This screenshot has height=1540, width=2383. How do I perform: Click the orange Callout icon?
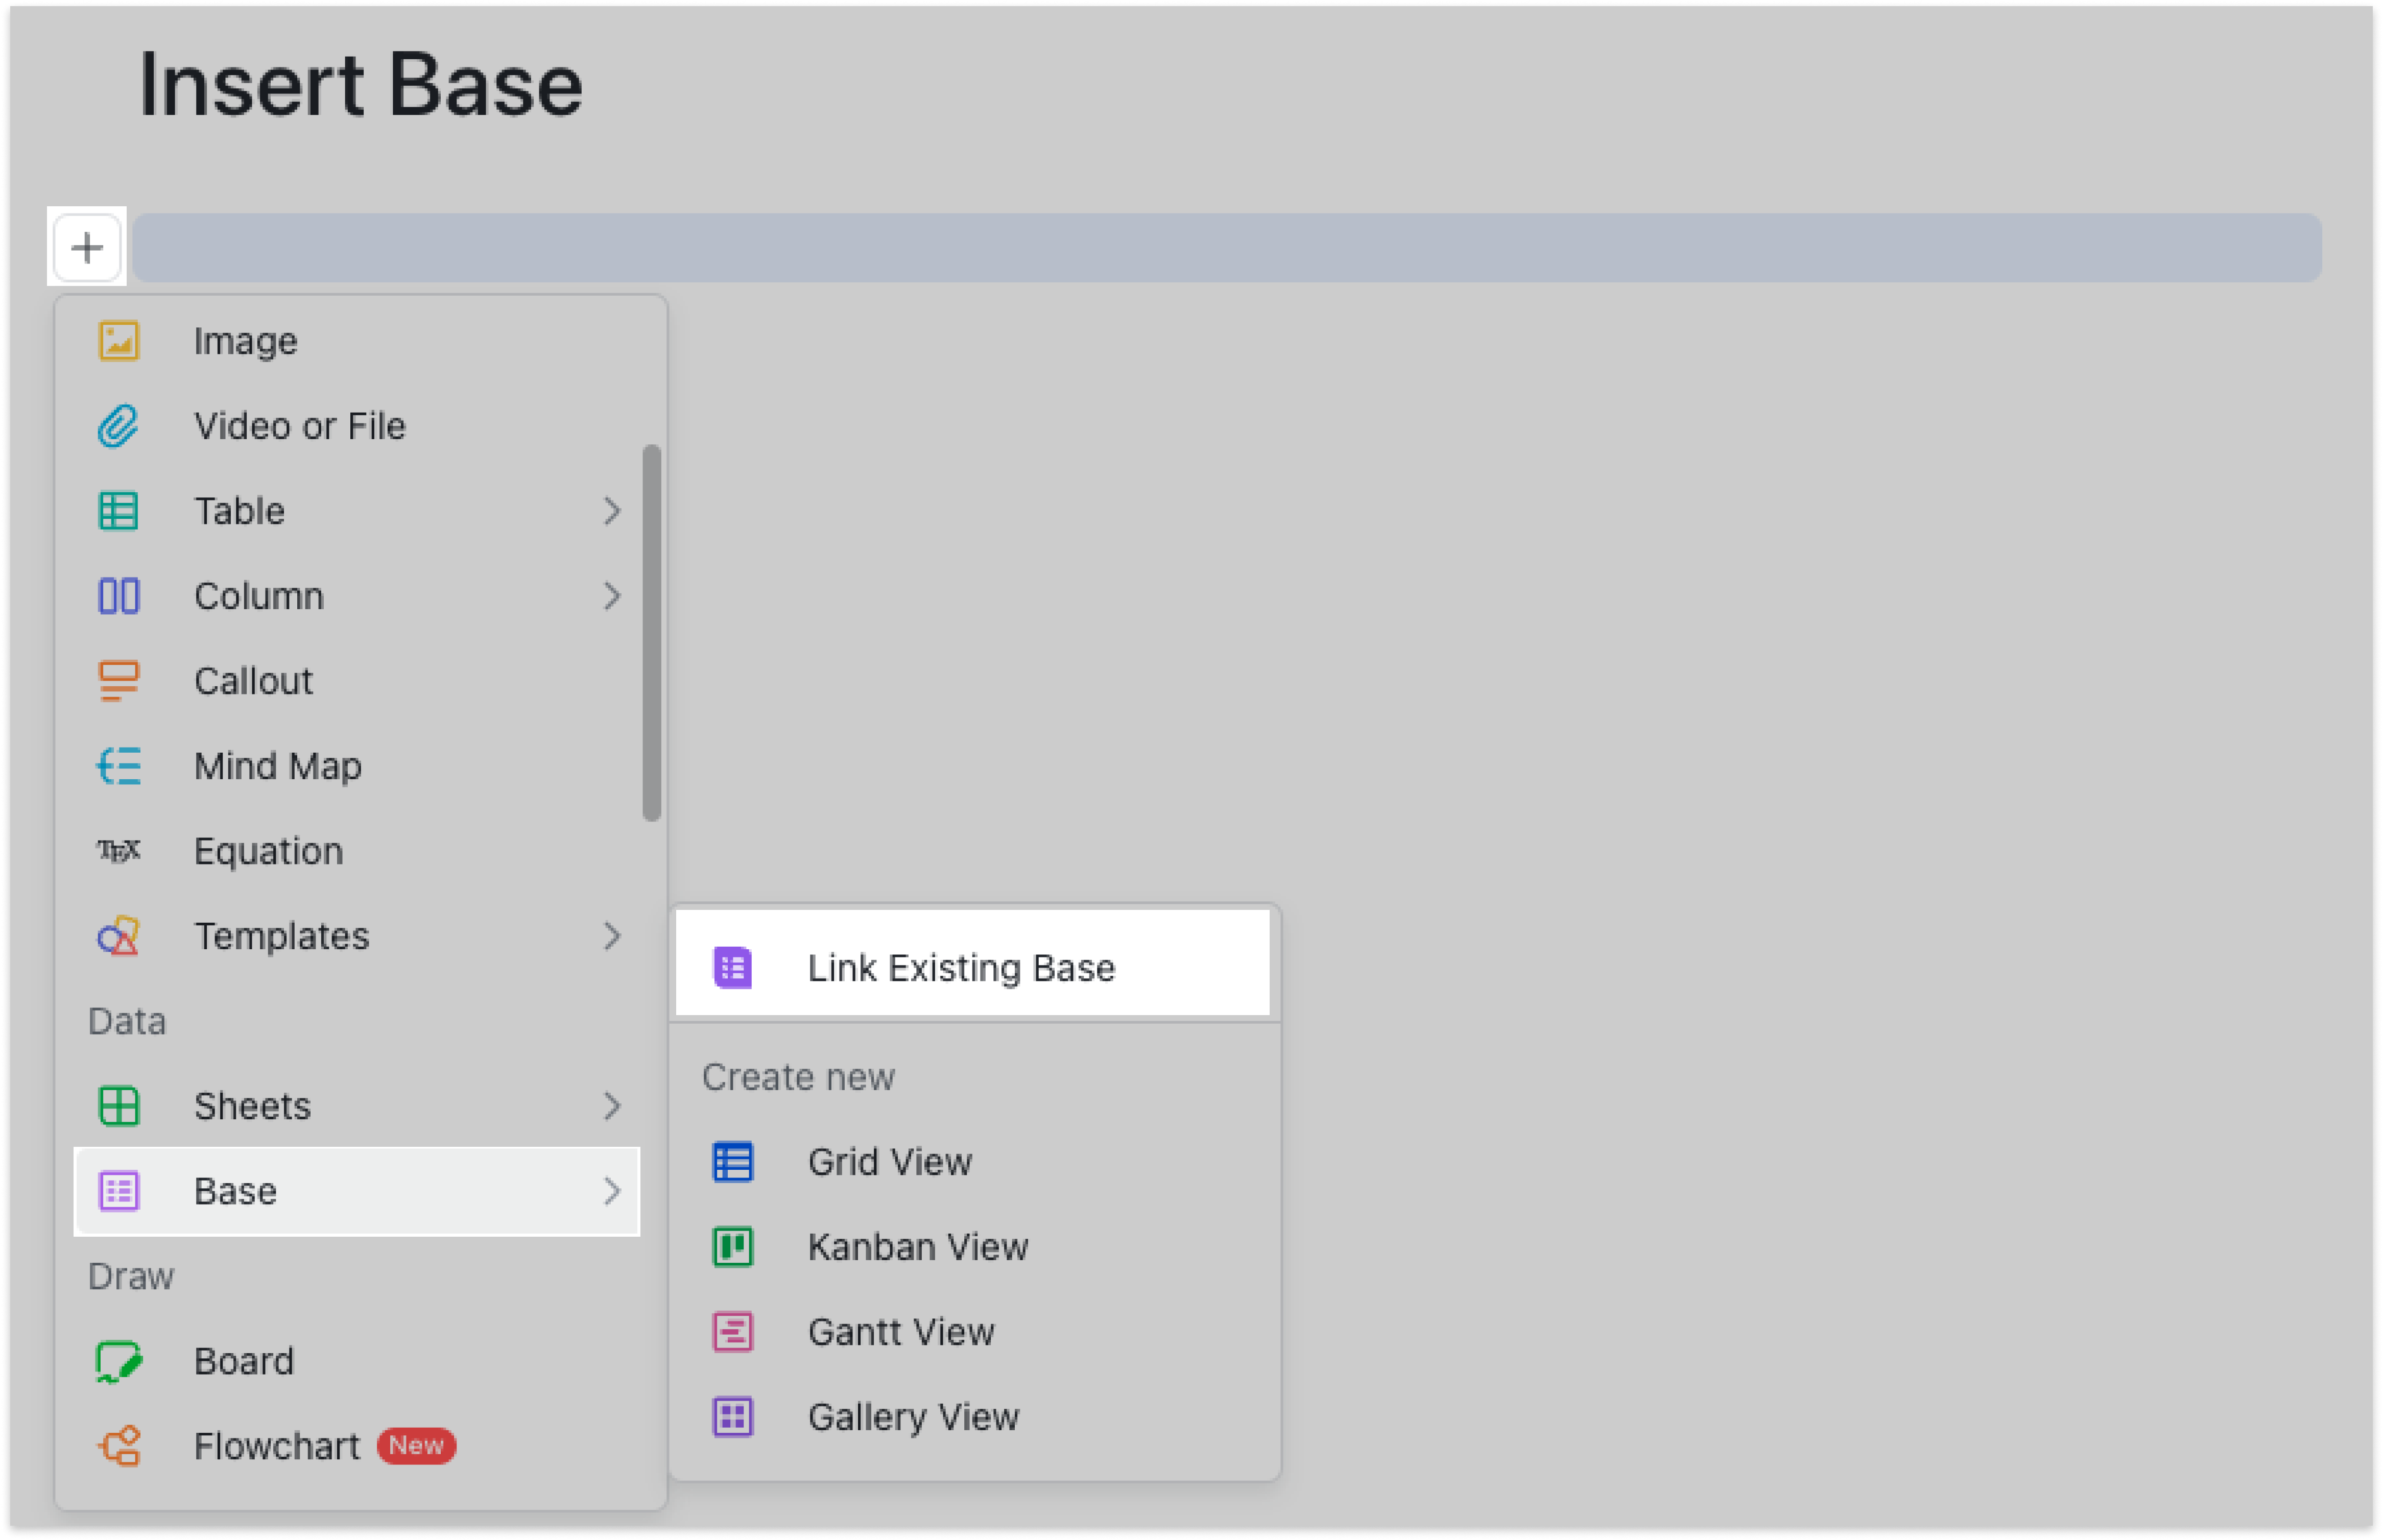pos(119,681)
